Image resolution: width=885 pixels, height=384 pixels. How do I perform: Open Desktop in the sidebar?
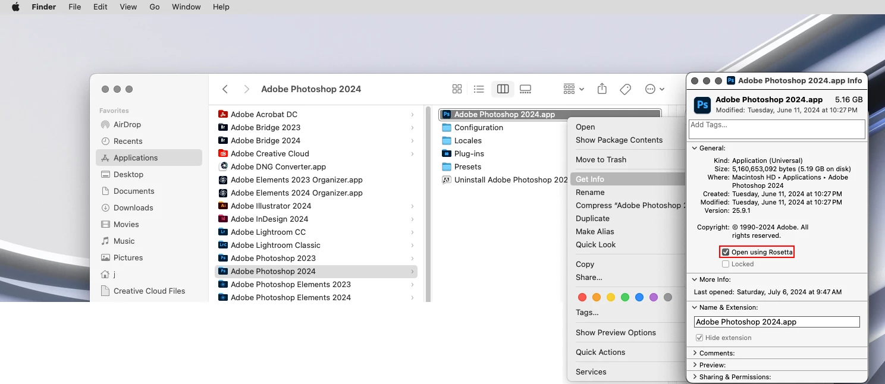click(x=149, y=174)
